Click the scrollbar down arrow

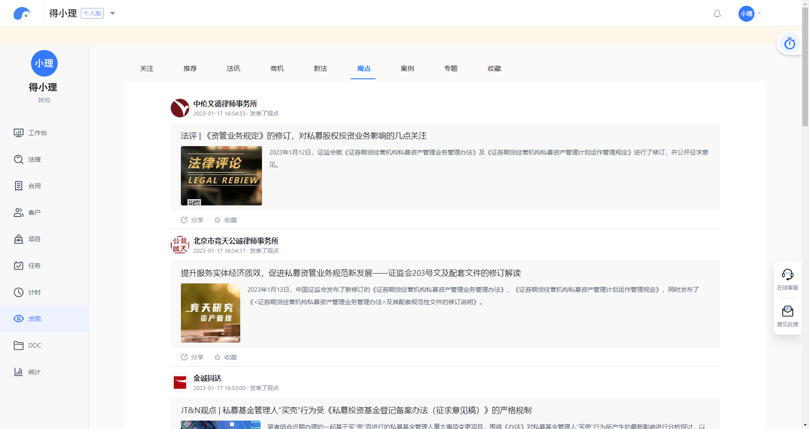point(805,425)
